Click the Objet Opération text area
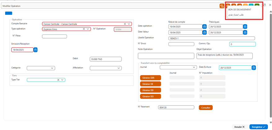272x130 pixels. point(225,56)
